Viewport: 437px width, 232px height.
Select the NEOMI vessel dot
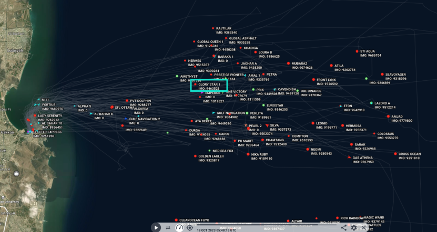(308, 150)
